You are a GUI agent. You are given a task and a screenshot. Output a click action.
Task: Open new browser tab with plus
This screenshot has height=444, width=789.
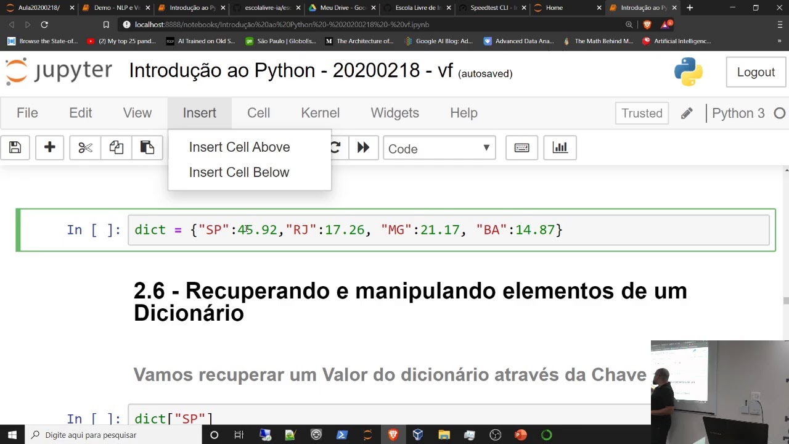tap(690, 7)
